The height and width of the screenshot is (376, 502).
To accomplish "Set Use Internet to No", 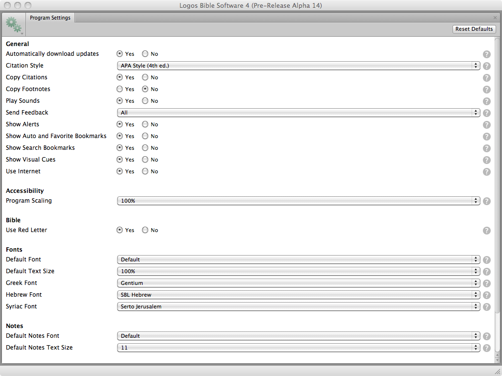I will point(145,171).
